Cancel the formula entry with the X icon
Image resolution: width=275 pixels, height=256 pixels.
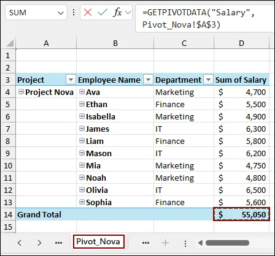(x=88, y=13)
